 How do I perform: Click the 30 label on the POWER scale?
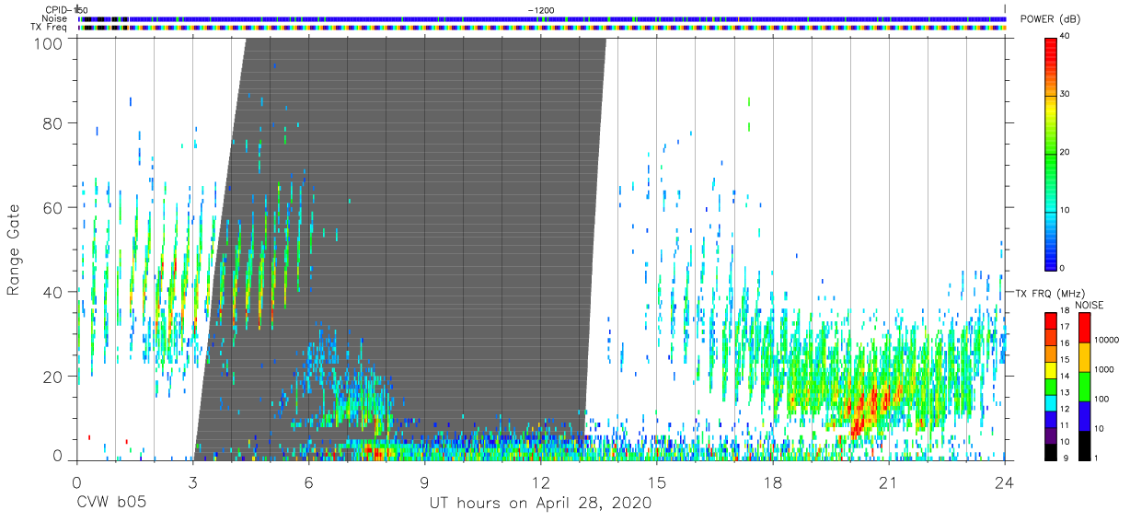click(x=1066, y=94)
